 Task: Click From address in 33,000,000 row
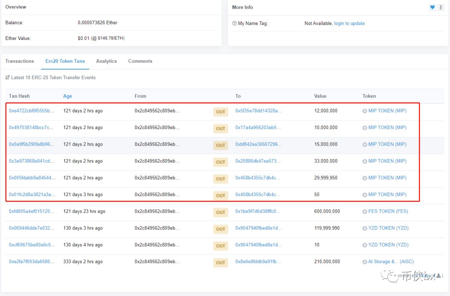[x=157, y=161]
